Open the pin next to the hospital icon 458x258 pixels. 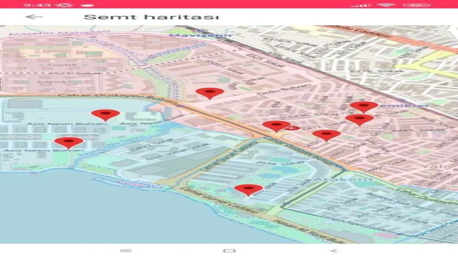click(276, 125)
